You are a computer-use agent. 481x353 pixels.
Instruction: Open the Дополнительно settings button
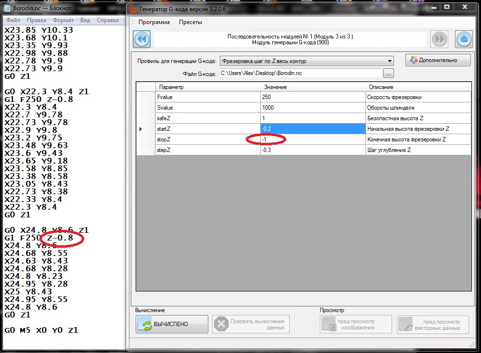pyautogui.click(x=438, y=60)
